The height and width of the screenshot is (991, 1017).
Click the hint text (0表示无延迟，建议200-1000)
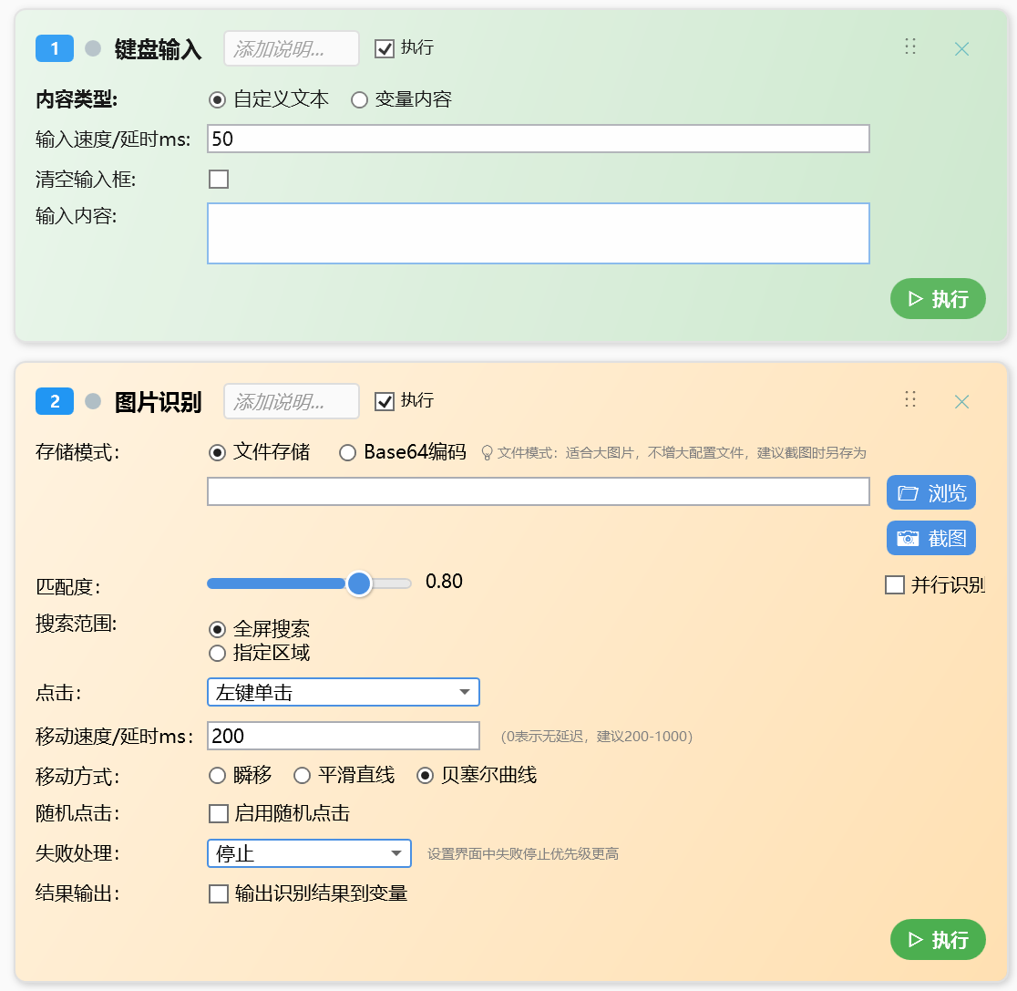[597, 737]
